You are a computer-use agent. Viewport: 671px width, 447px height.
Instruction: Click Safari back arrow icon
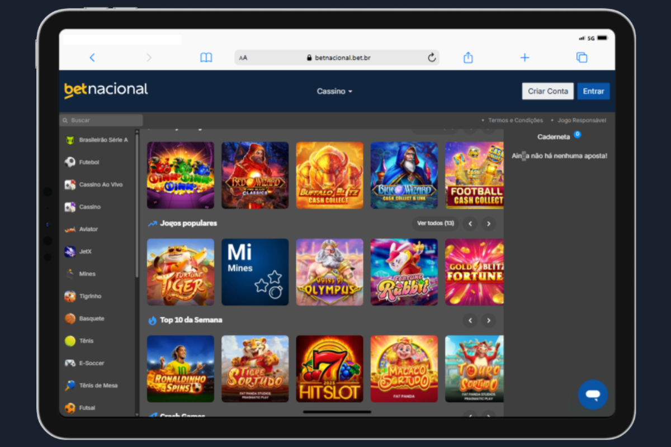click(x=92, y=58)
